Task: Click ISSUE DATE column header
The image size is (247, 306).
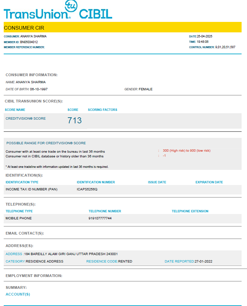Action: click(x=157, y=182)
